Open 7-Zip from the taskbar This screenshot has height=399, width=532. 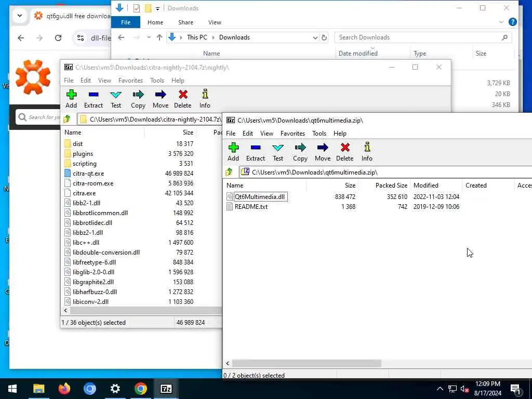(x=166, y=389)
